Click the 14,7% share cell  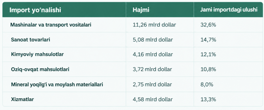click(x=208, y=40)
